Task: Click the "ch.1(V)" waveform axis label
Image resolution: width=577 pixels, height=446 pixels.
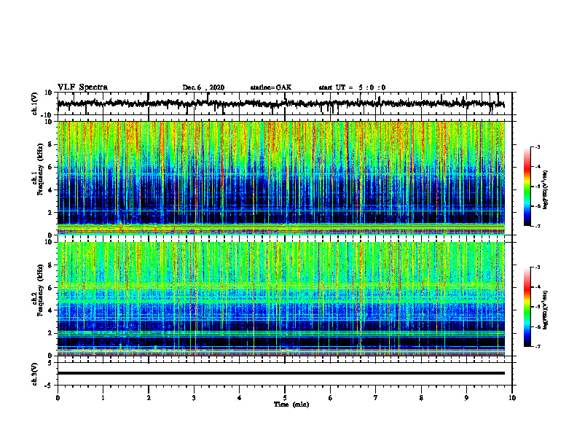Action: (x=35, y=103)
